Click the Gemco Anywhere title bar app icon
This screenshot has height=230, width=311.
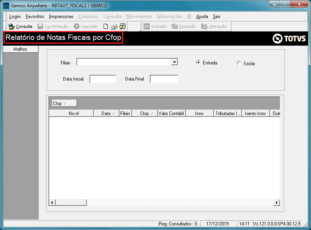click(6, 5)
